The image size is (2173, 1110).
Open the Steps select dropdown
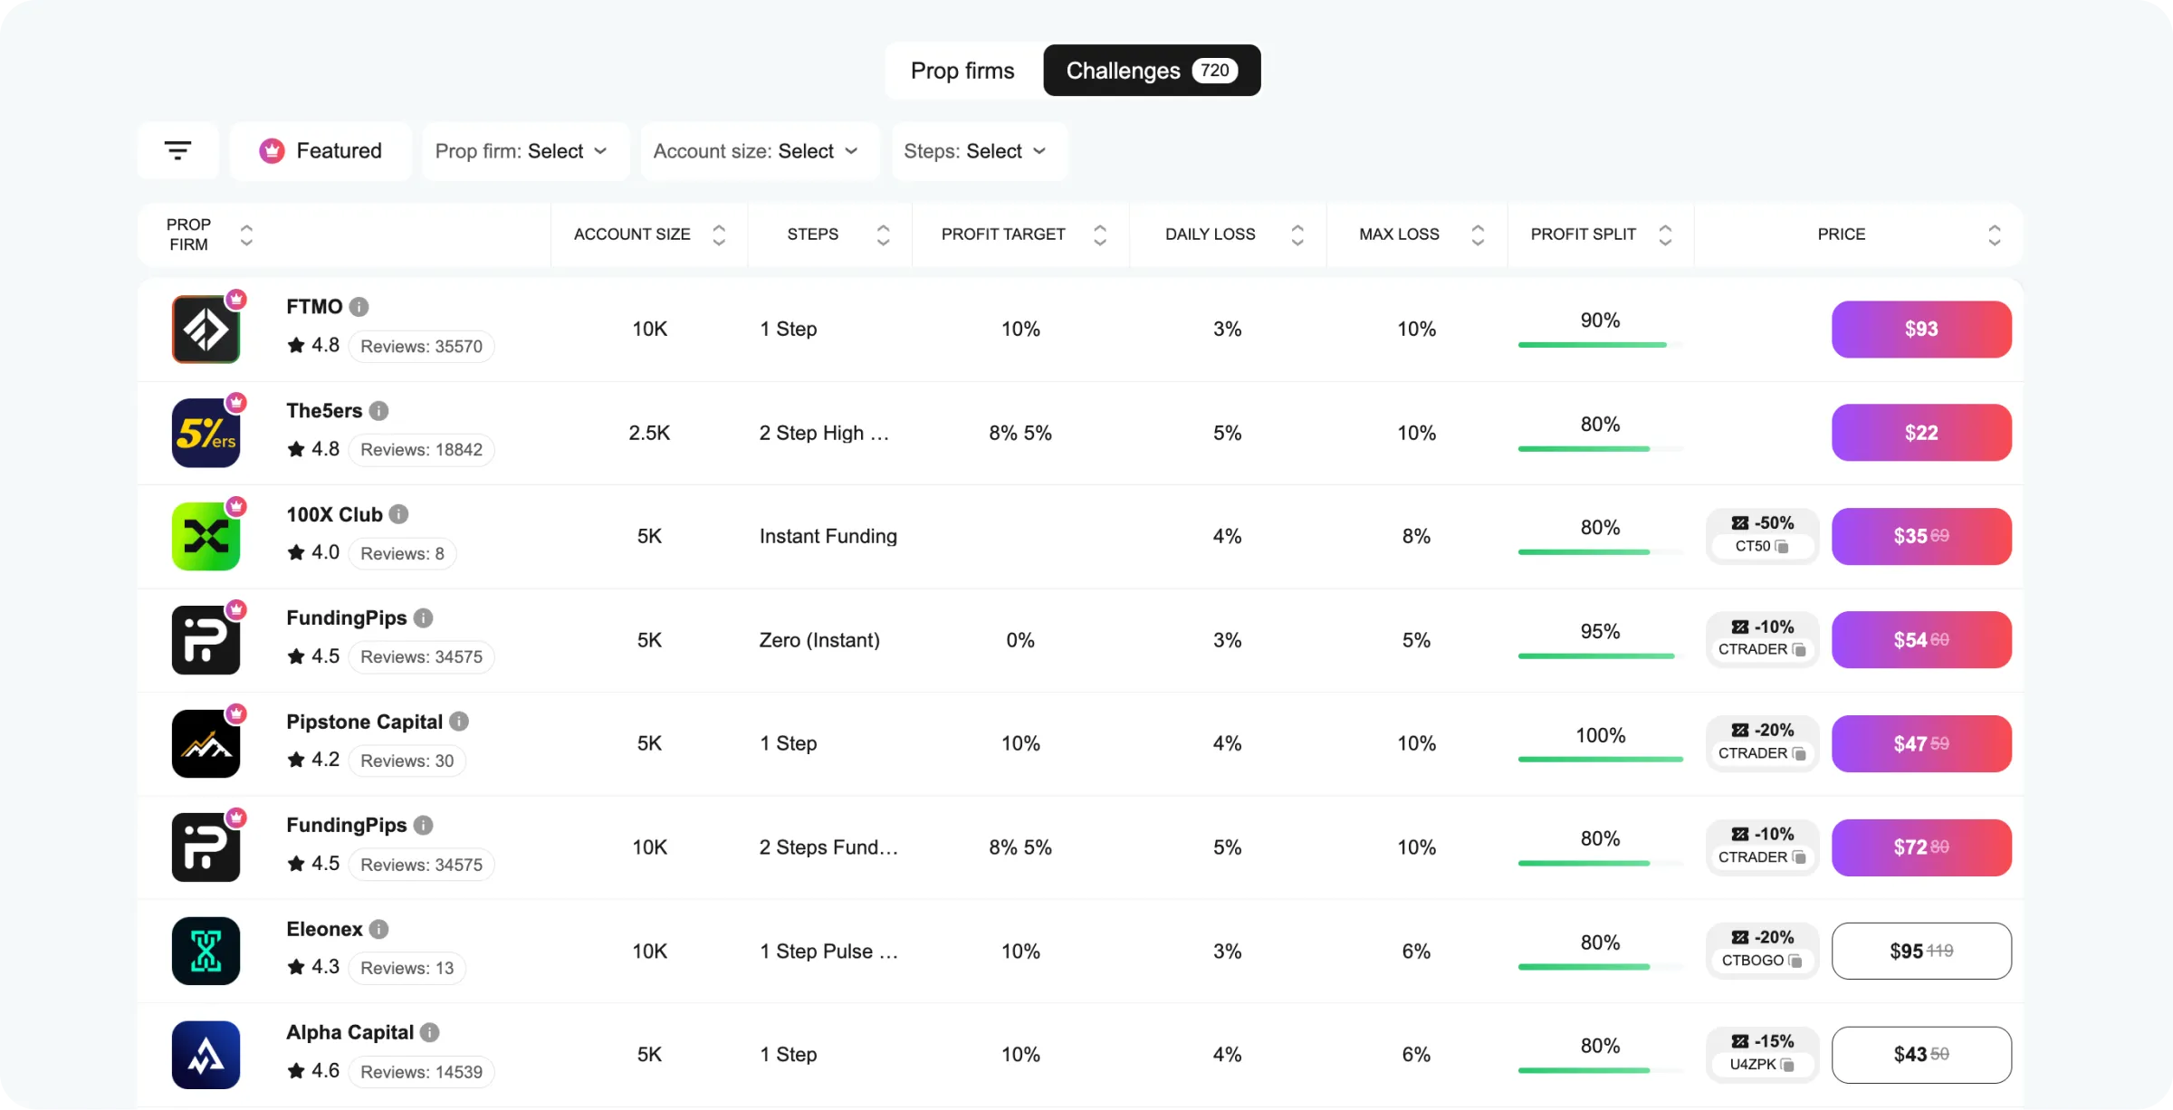tap(978, 151)
